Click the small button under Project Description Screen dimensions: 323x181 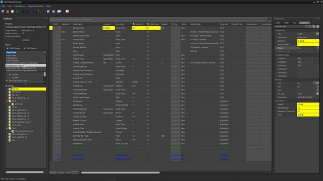tap(26, 40)
